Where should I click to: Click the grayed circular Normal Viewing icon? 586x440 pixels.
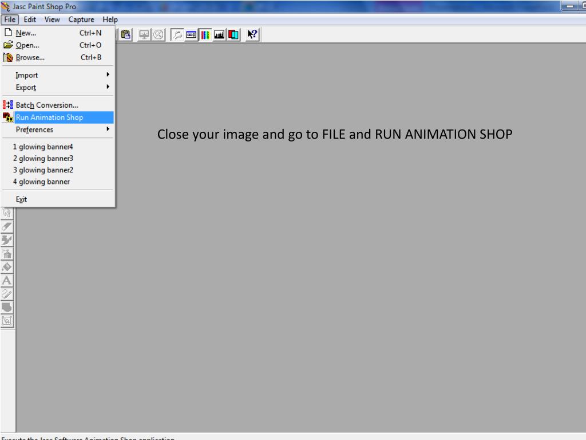tap(159, 35)
